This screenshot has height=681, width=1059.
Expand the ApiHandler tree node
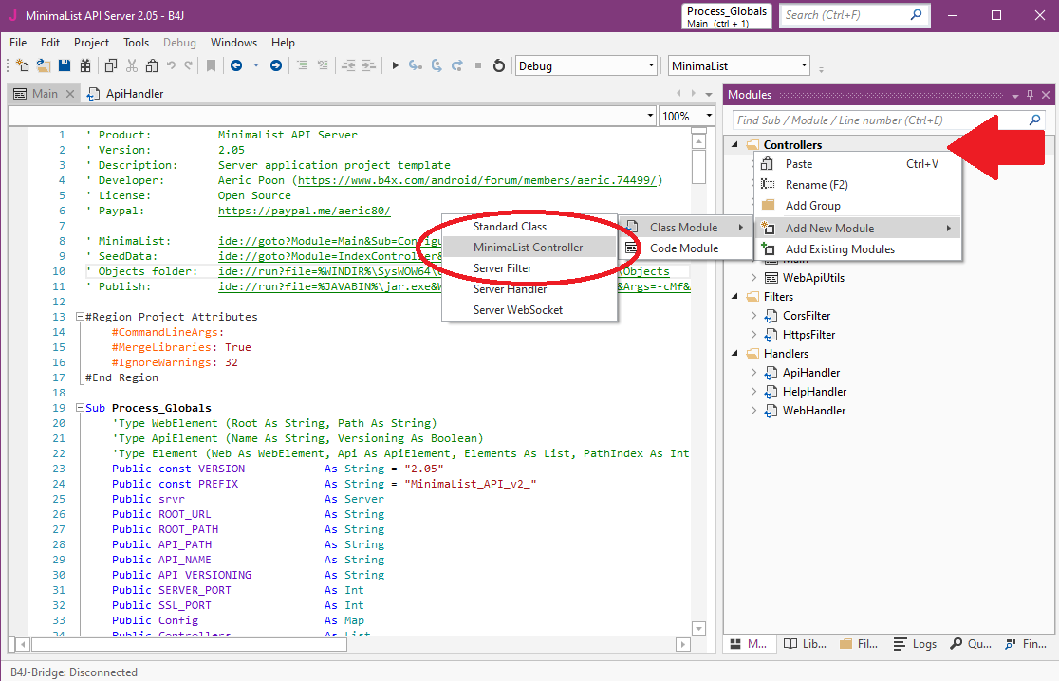pos(754,373)
